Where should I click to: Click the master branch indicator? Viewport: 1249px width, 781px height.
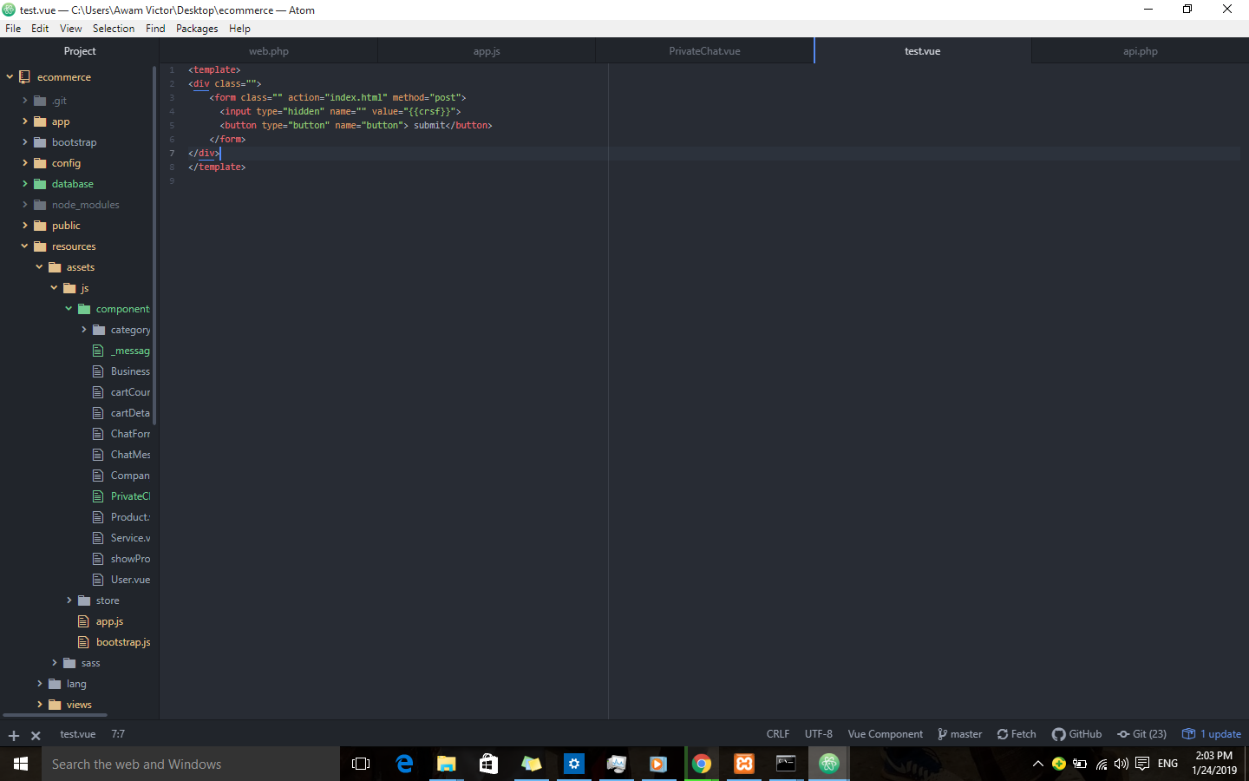(960, 734)
